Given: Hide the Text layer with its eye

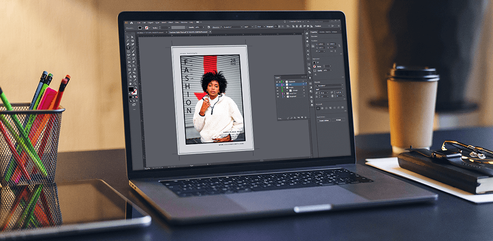Looking at the screenshot, I should pyautogui.click(x=277, y=85).
